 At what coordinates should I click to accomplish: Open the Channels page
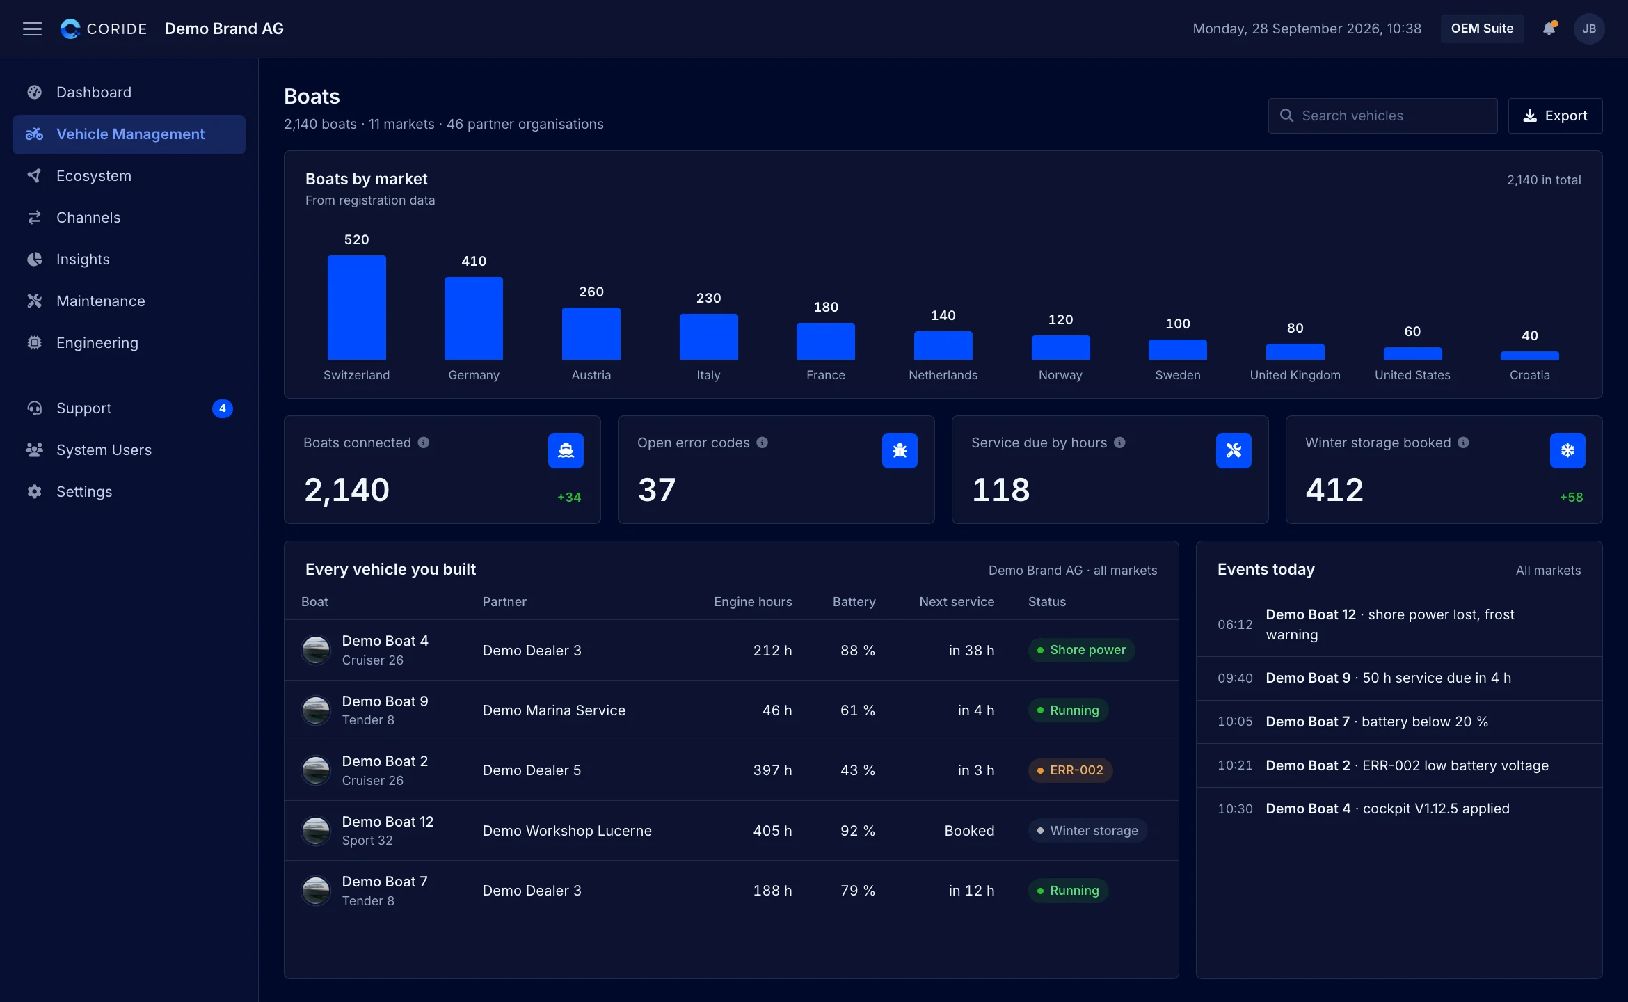tap(129, 218)
